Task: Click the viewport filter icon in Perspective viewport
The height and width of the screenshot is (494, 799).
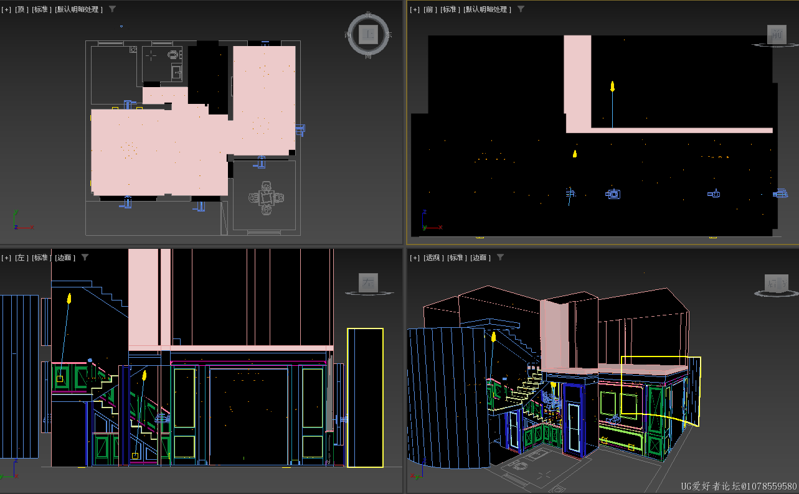Action: click(500, 257)
